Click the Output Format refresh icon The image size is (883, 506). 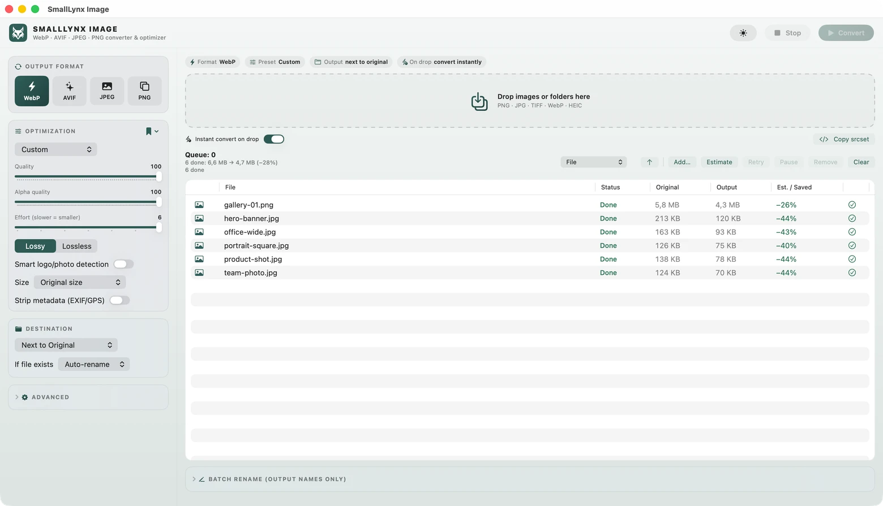coord(18,67)
